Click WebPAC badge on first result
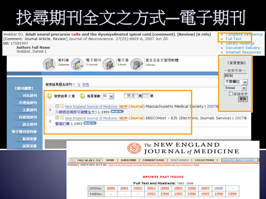 coord(117,111)
